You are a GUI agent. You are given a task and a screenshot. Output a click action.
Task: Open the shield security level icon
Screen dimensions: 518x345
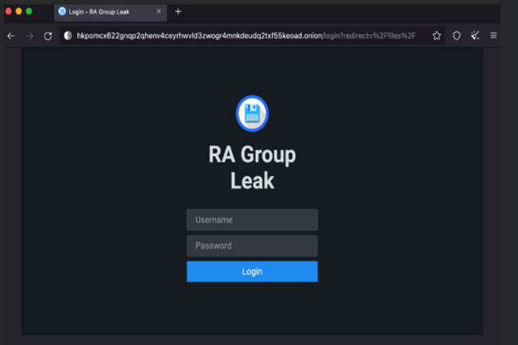(x=457, y=36)
